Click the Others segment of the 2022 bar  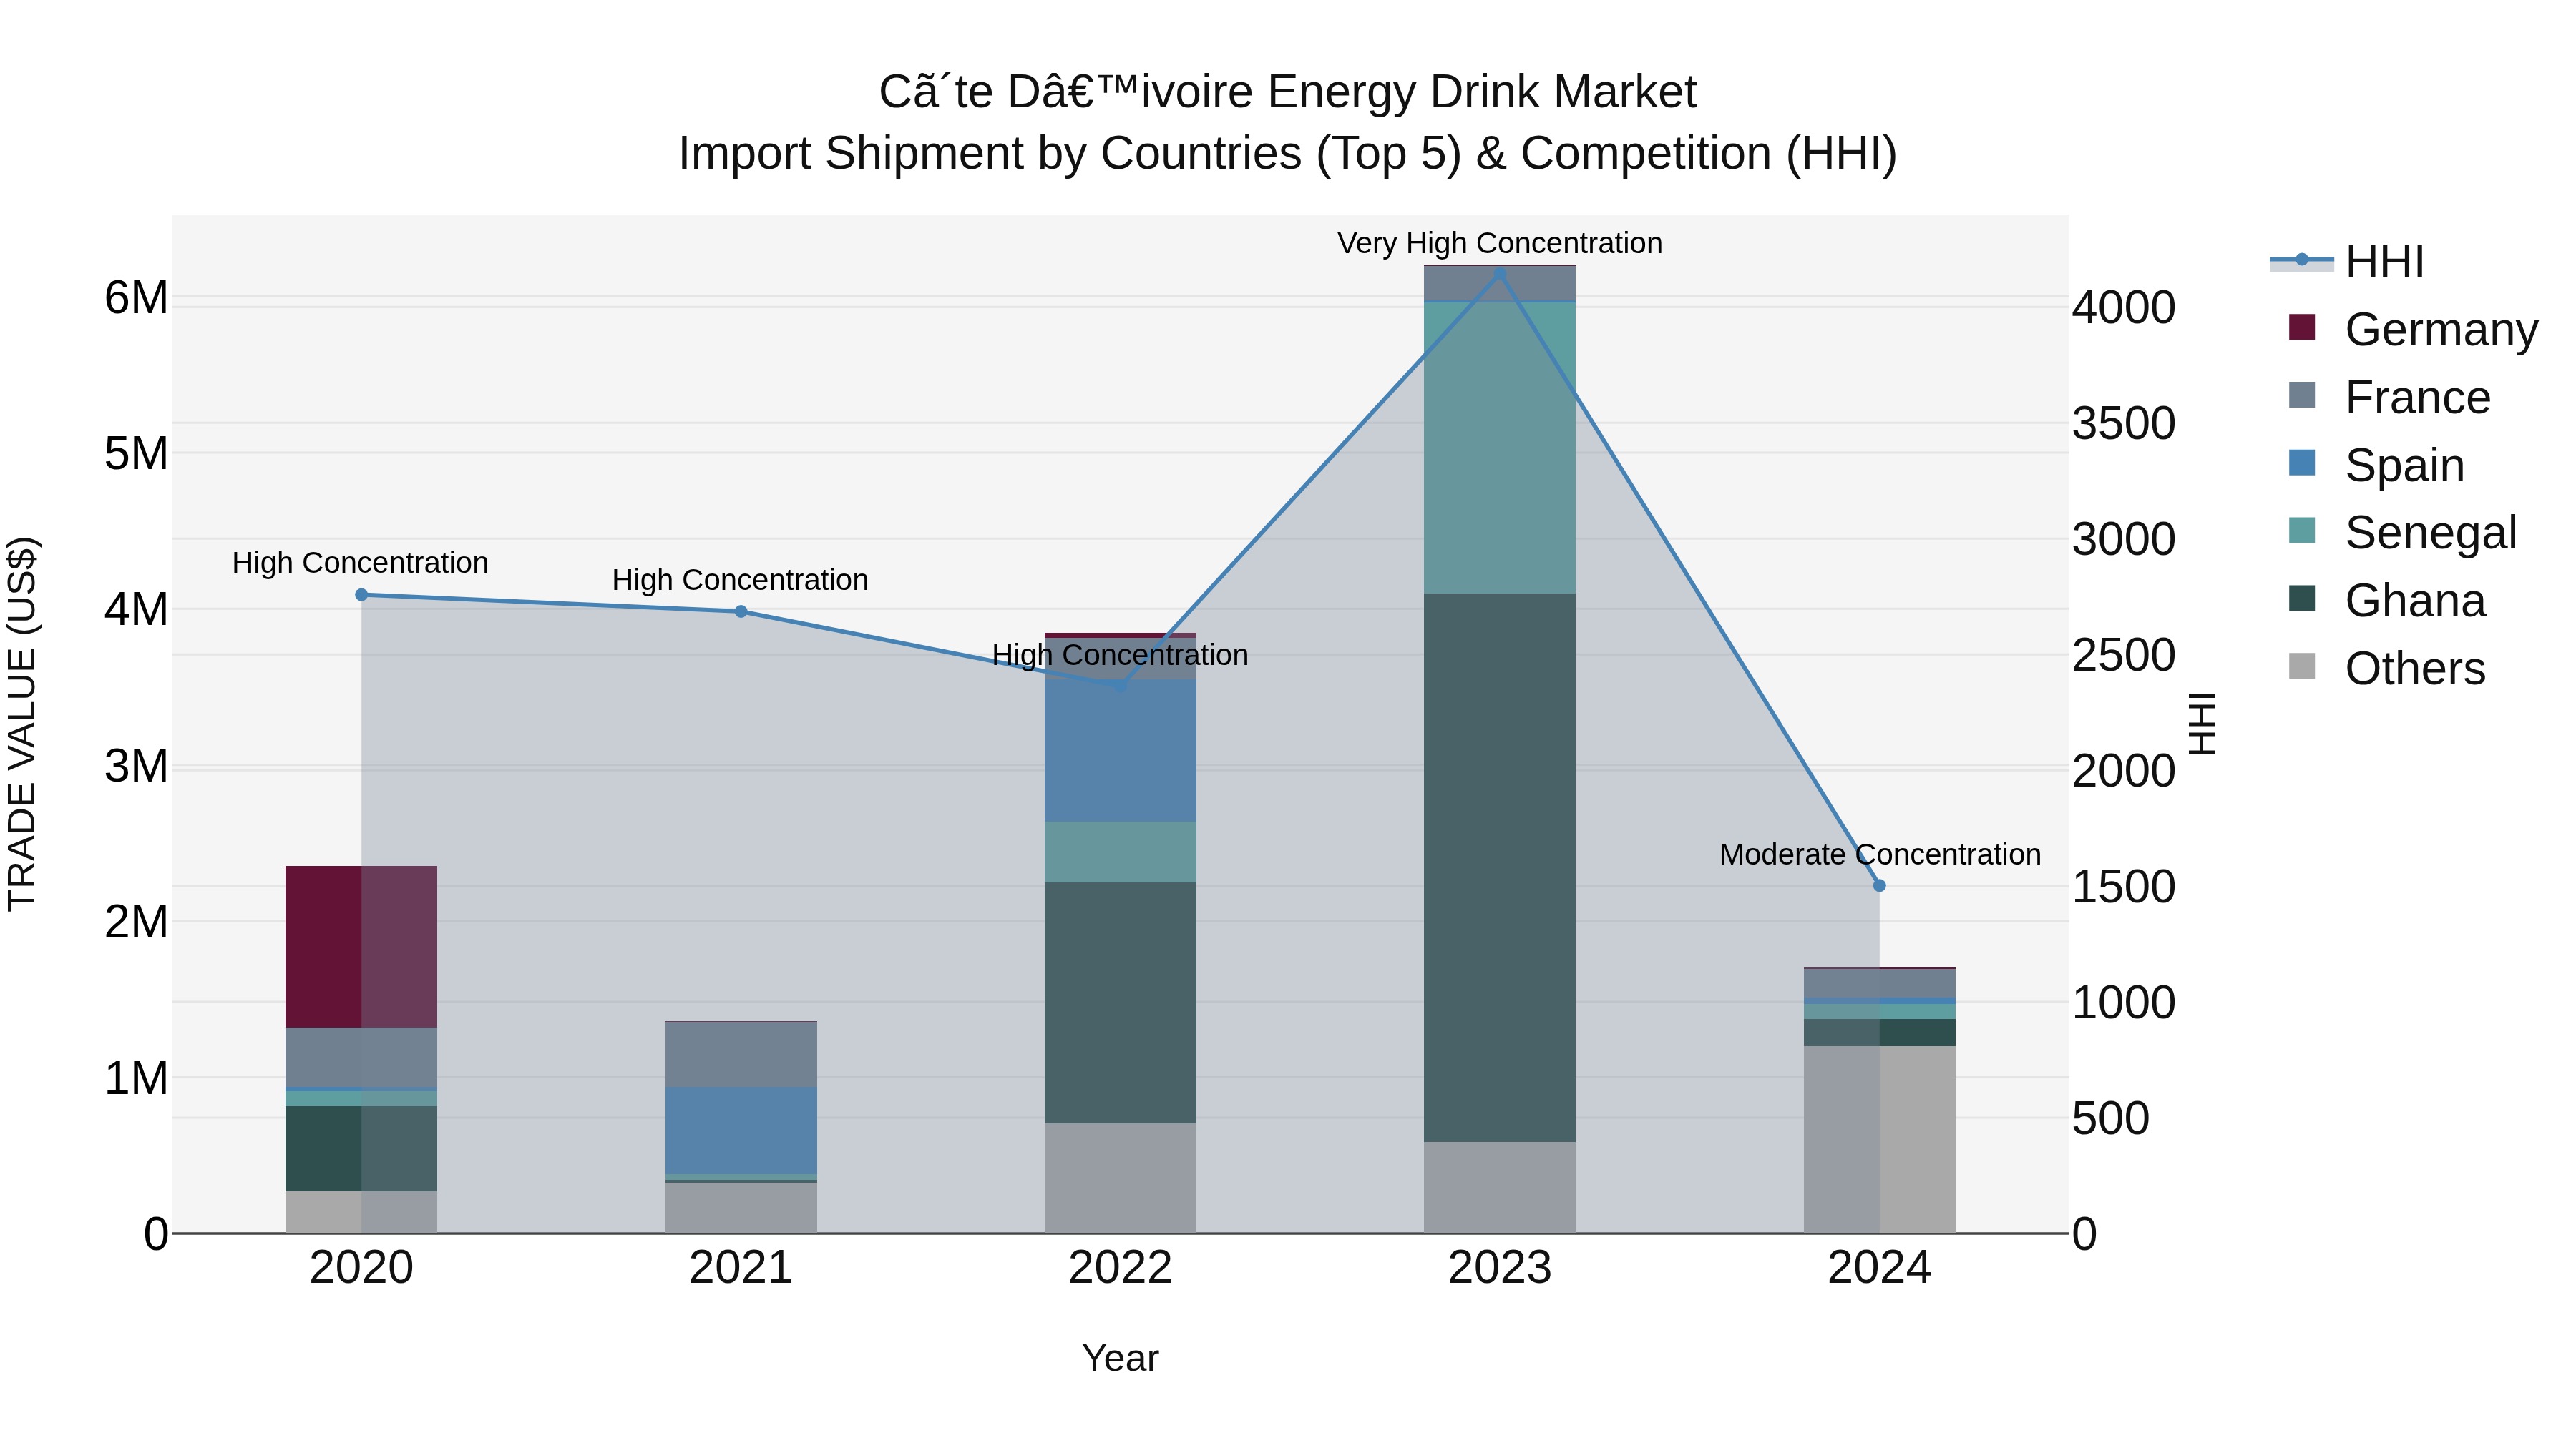1120,1178
